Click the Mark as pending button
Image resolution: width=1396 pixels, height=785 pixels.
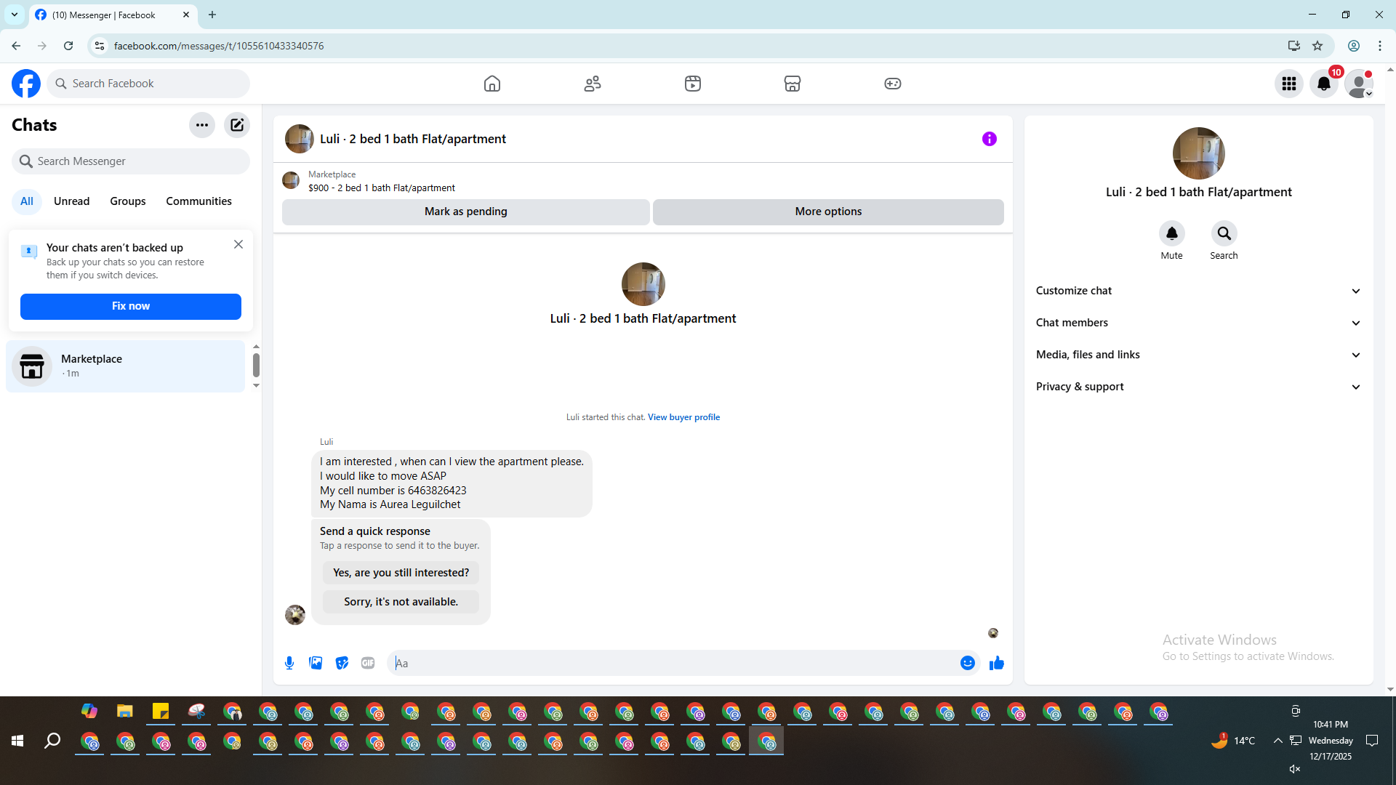pyautogui.click(x=465, y=212)
